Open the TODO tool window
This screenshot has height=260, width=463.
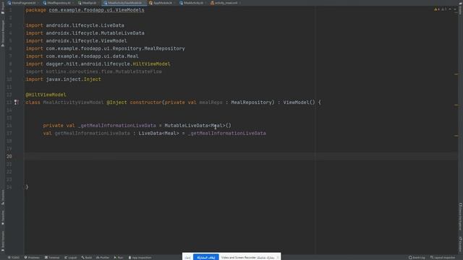pyautogui.click(x=14, y=258)
